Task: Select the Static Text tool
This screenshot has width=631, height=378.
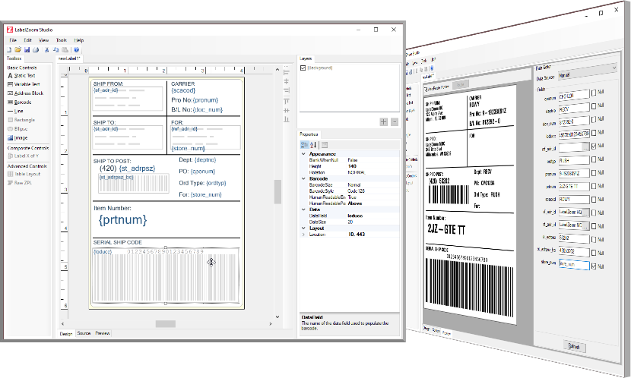Action: [22, 75]
